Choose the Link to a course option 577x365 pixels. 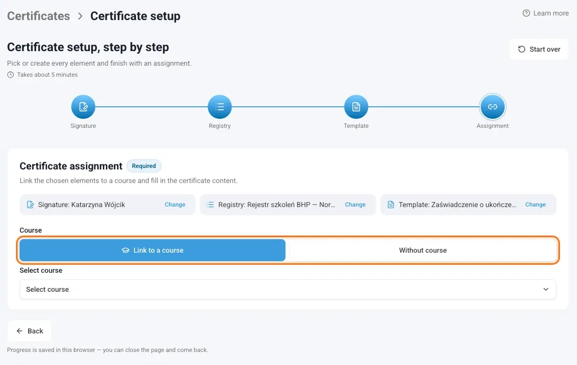coord(153,250)
